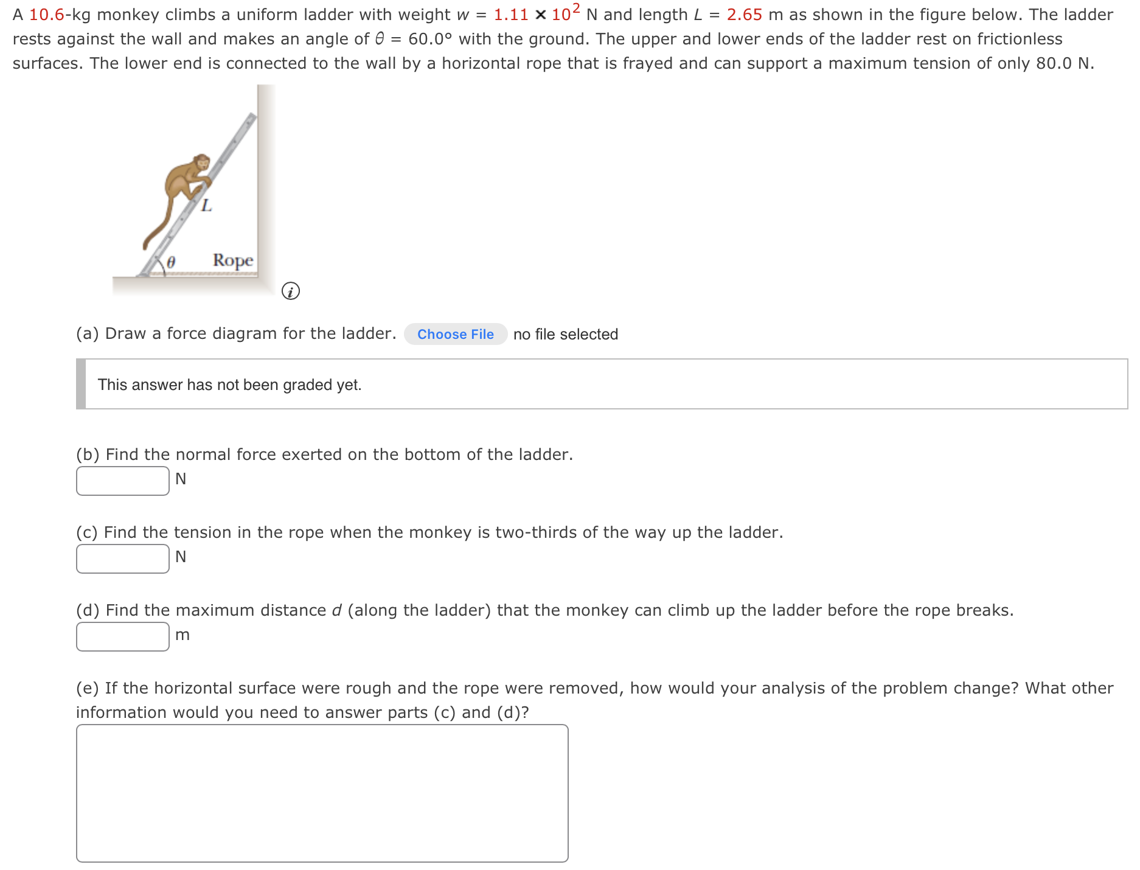Click the L length label on the ladder
The height and width of the screenshot is (870, 1140).
207,206
